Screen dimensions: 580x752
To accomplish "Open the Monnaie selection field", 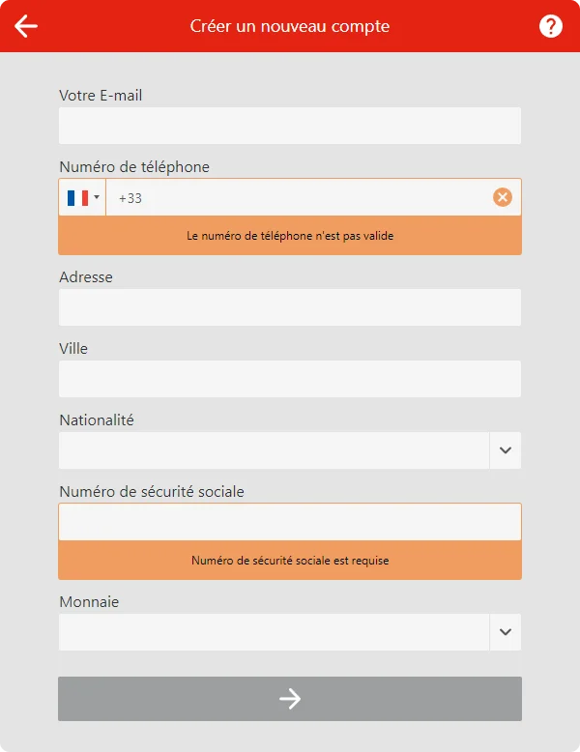I will point(274,632).
